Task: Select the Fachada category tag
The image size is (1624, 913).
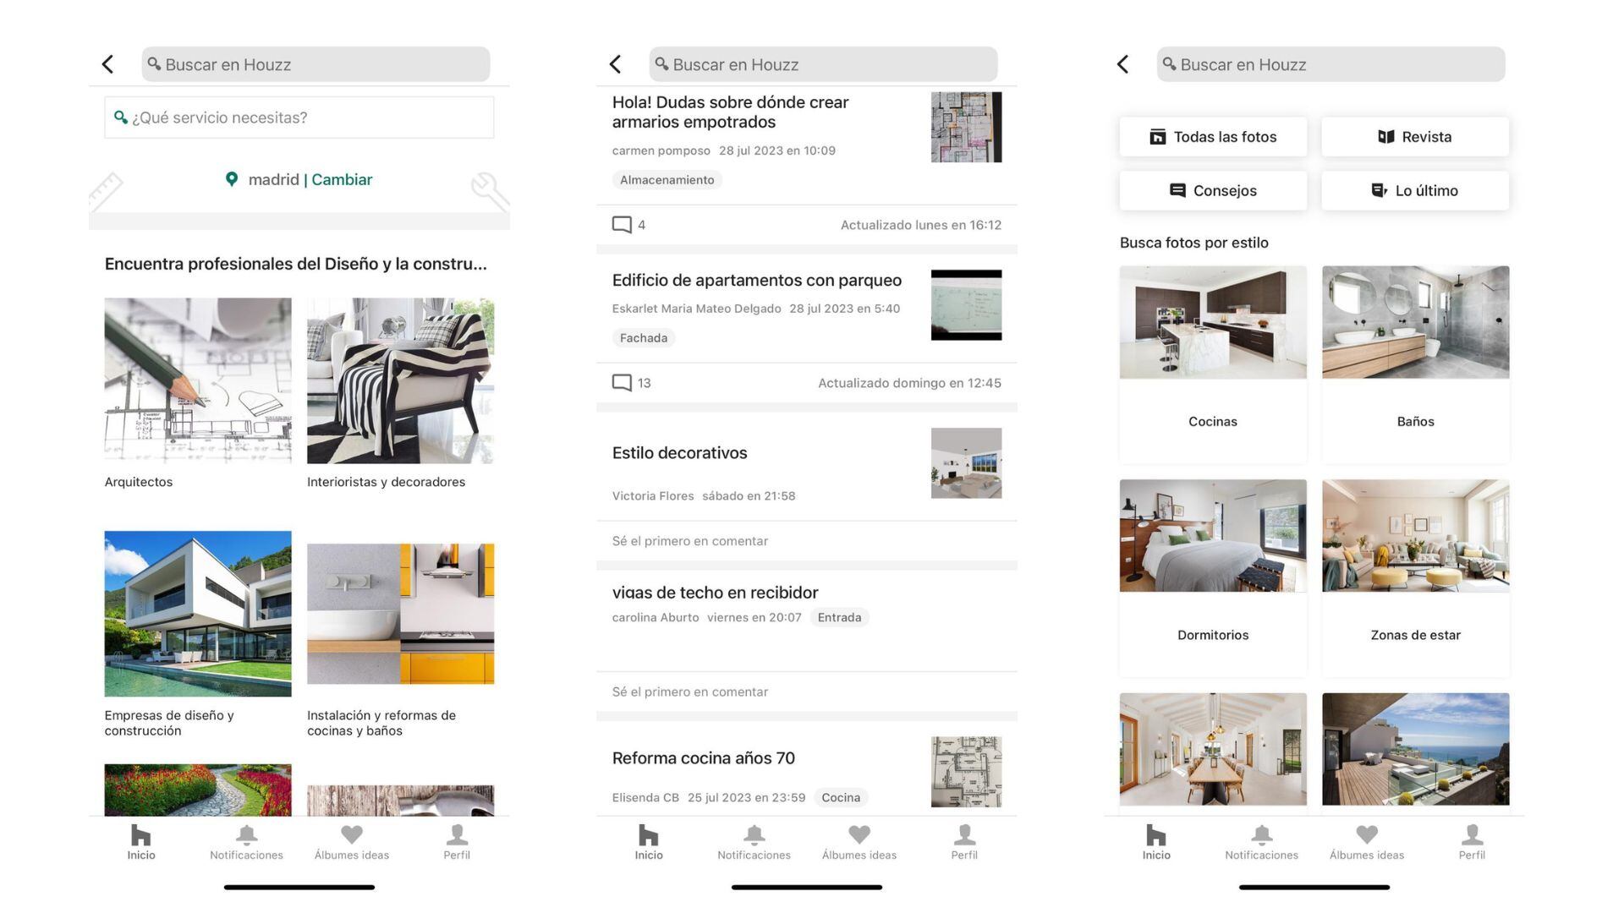Action: [644, 338]
